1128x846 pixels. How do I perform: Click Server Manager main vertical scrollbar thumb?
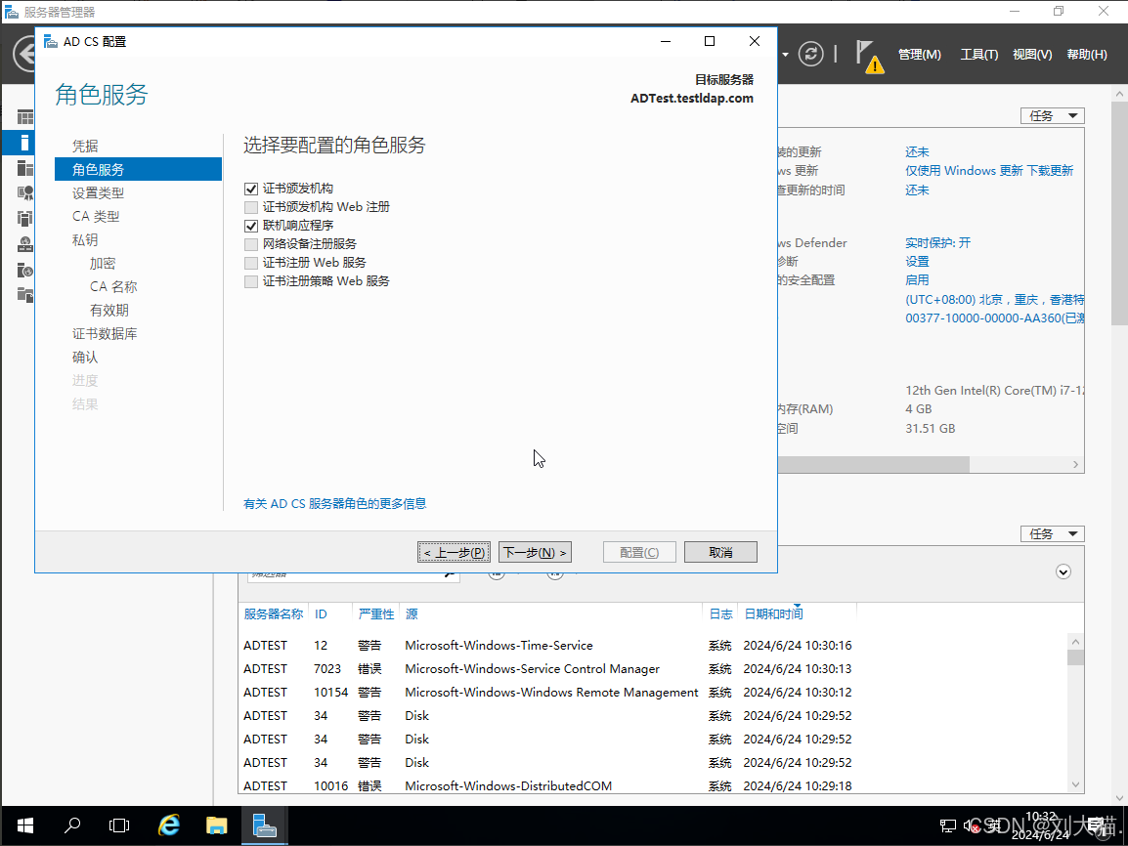tap(1119, 213)
